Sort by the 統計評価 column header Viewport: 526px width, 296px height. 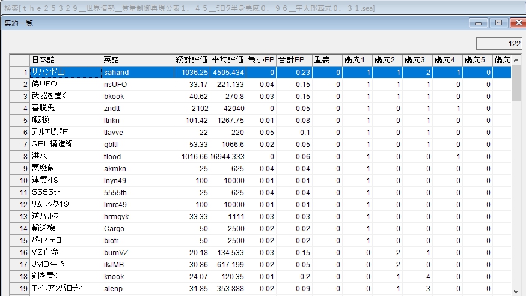tap(192, 60)
